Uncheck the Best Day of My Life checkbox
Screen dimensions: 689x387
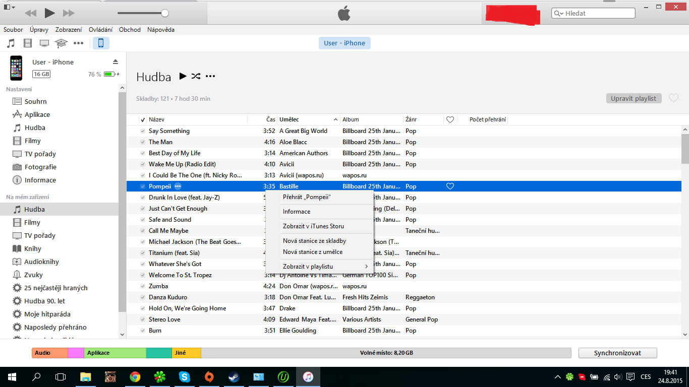(143, 153)
